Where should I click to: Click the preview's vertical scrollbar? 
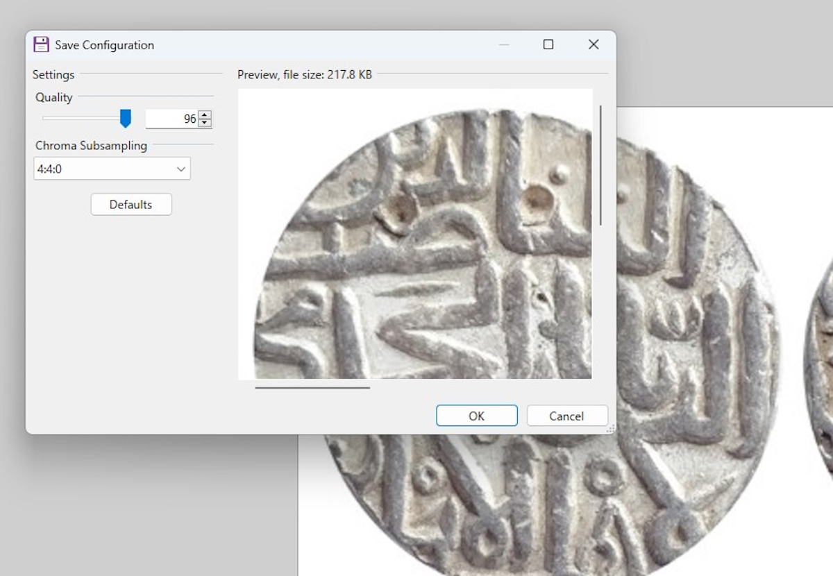600,165
